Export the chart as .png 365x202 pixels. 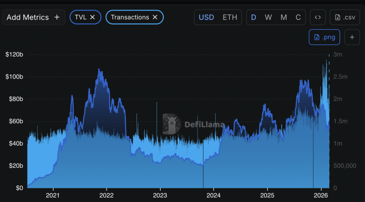coord(324,37)
